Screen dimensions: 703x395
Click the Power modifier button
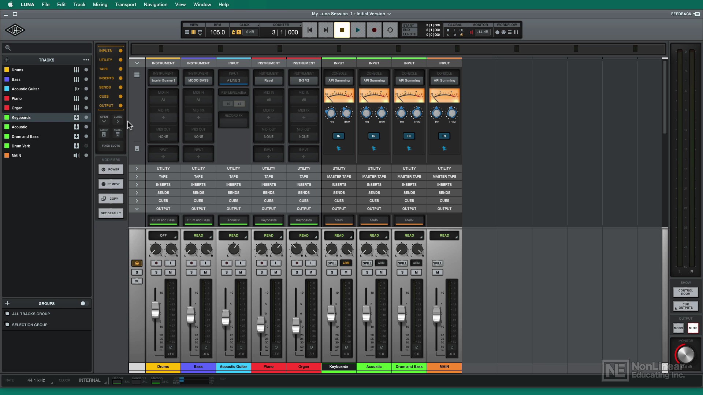coord(111,169)
